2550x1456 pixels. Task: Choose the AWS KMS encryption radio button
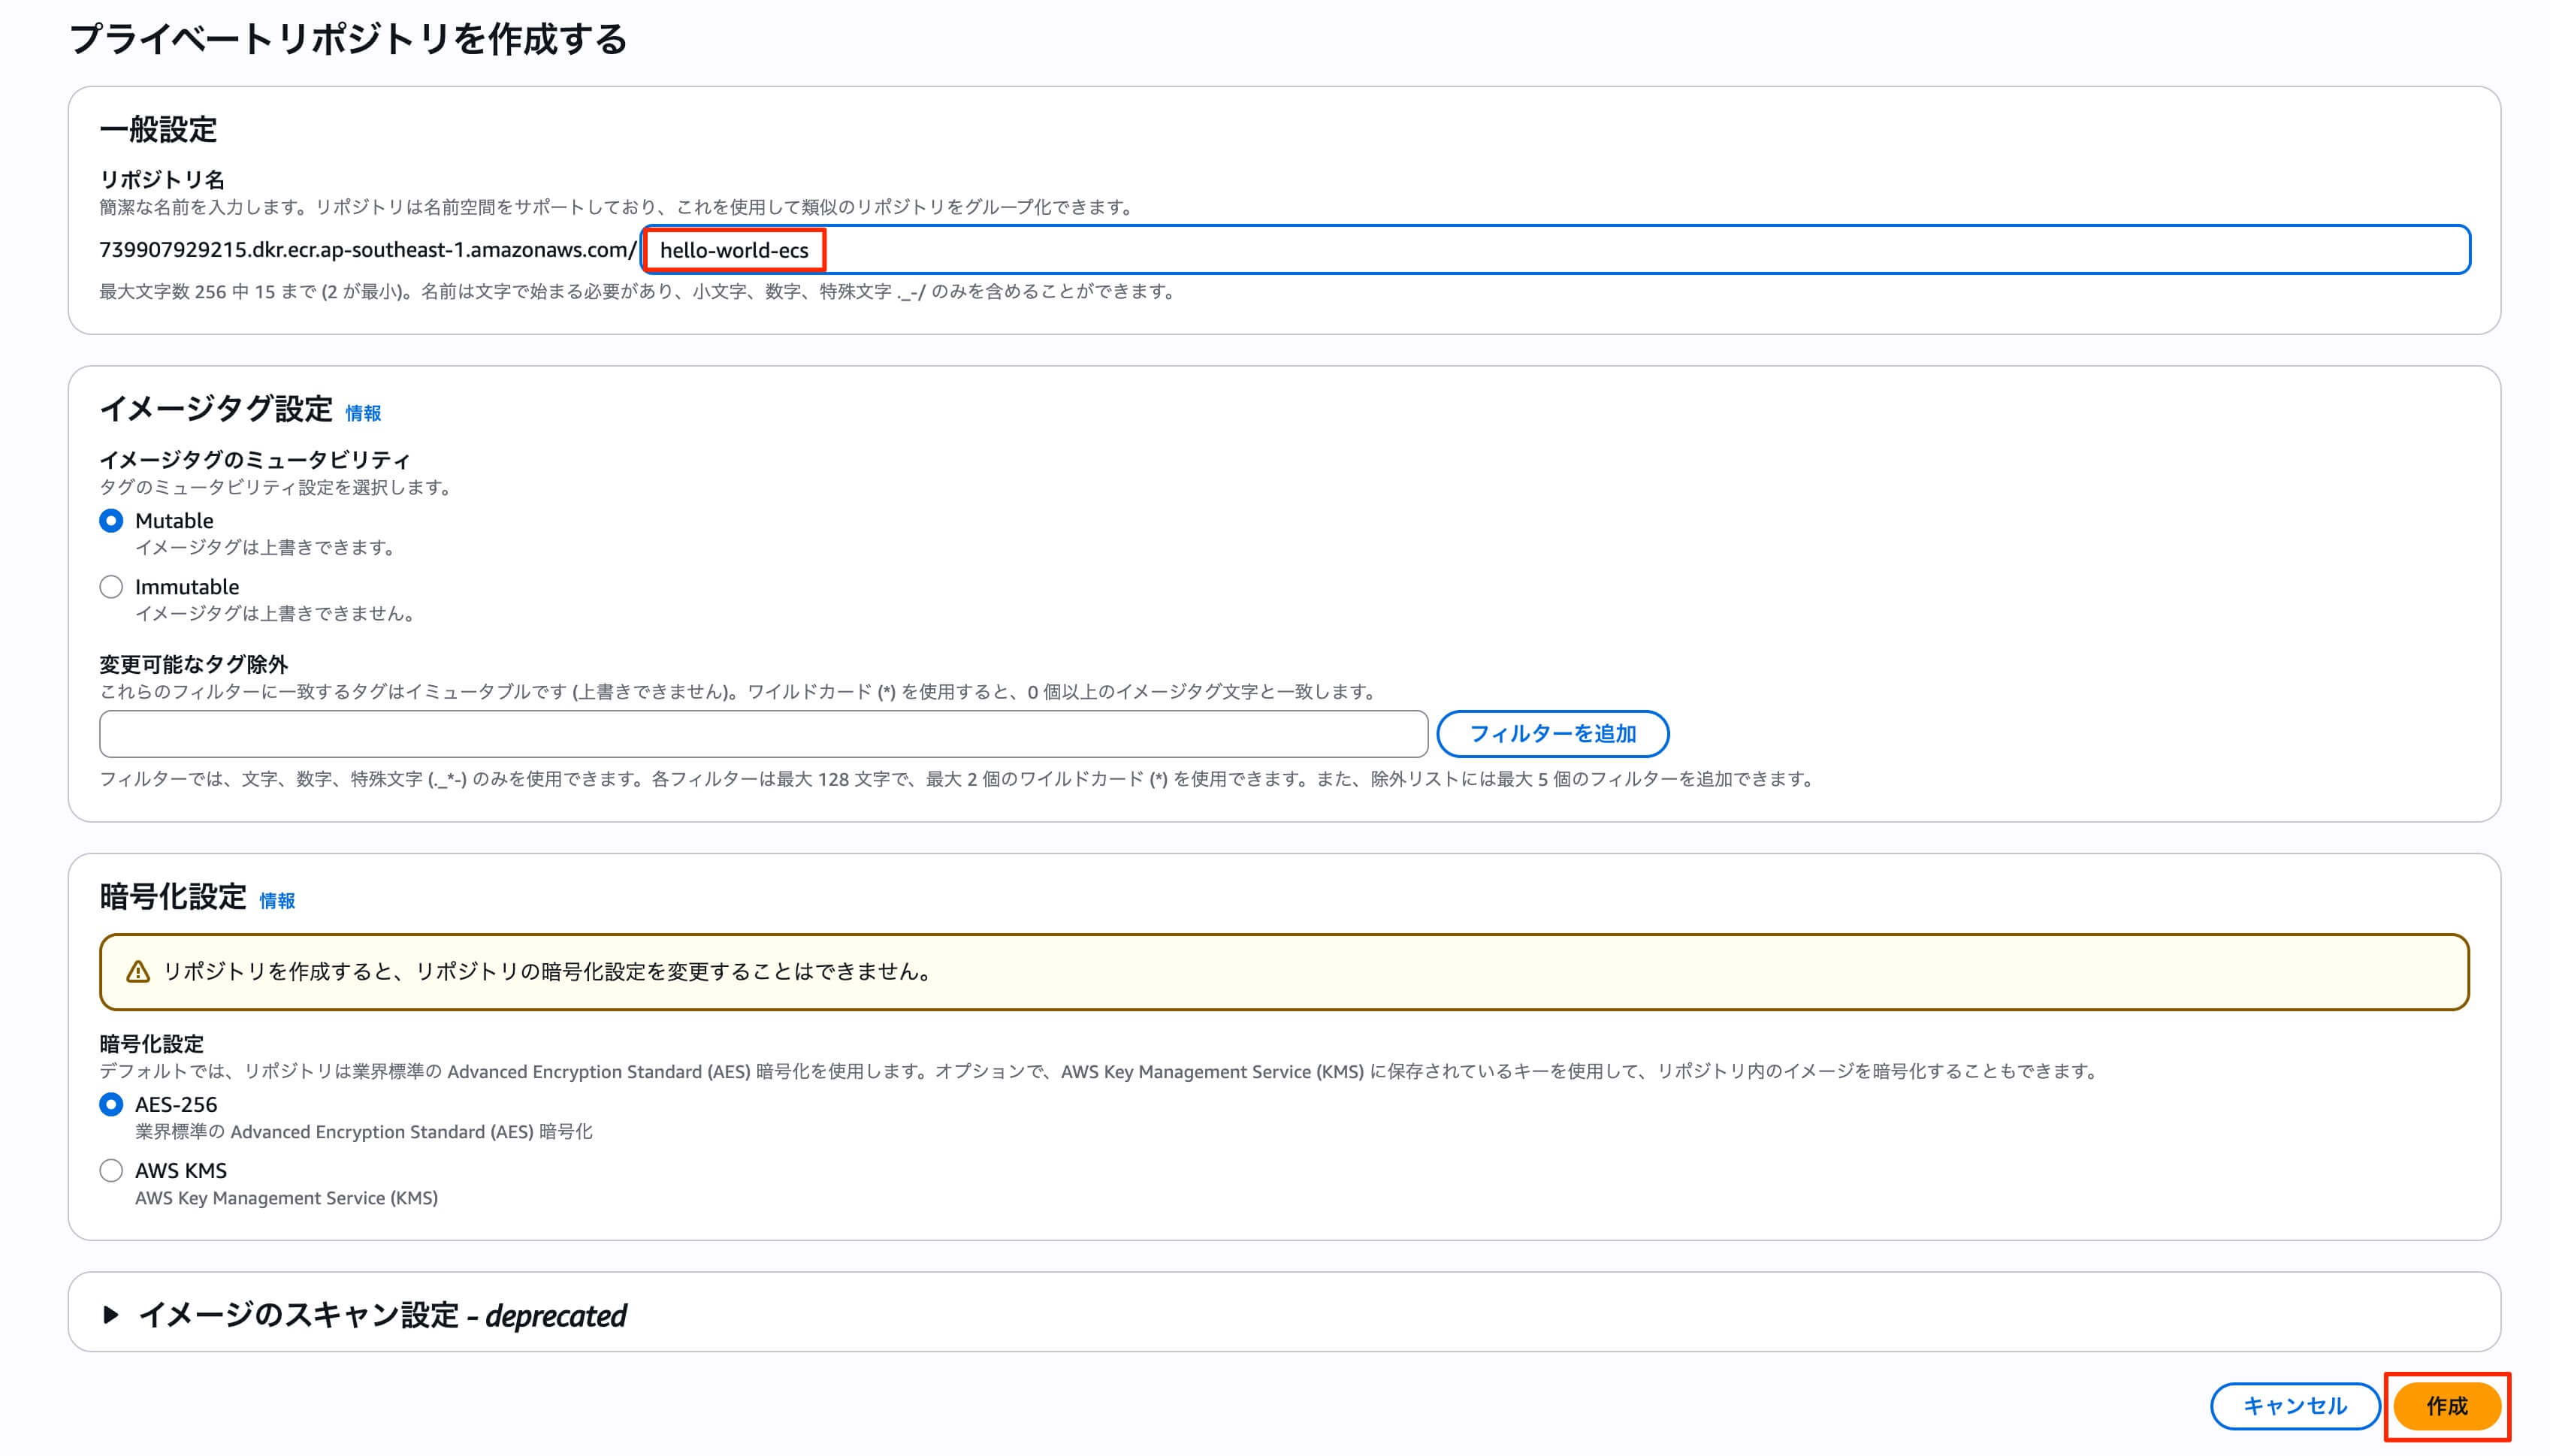tap(111, 1171)
